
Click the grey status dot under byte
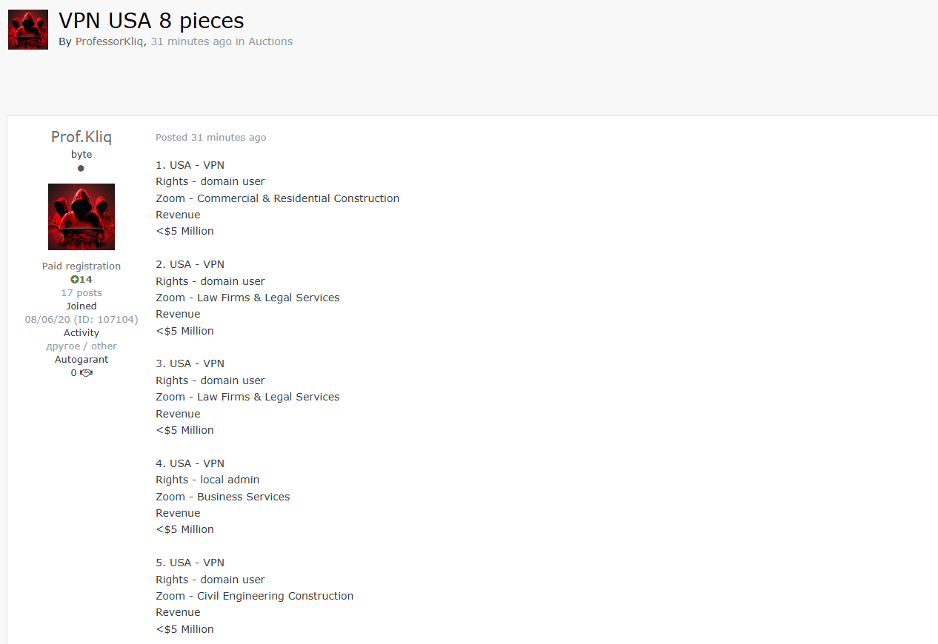pos(81,168)
